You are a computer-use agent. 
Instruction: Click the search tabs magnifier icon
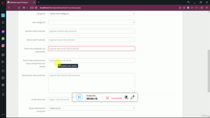coord(188,2)
